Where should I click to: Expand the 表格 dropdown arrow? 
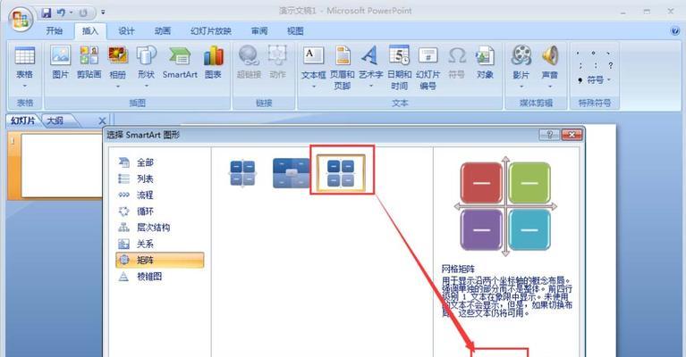pos(24,87)
